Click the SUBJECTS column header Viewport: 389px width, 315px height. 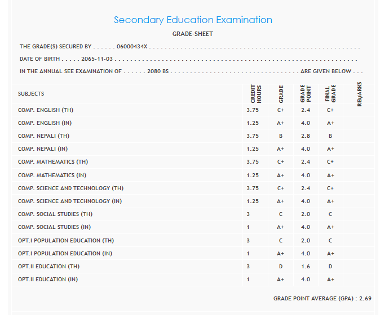(x=31, y=94)
